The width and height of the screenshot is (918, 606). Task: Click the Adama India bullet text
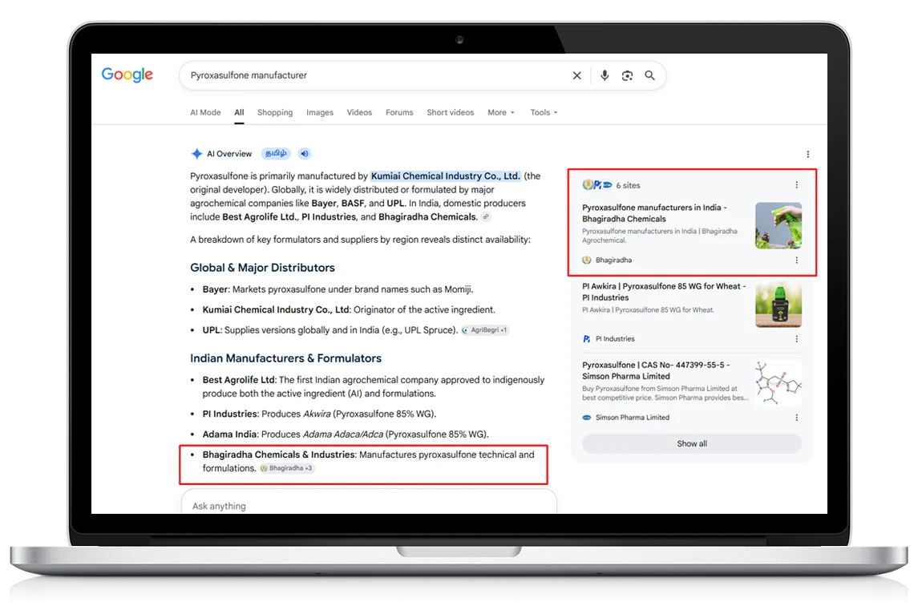346,434
